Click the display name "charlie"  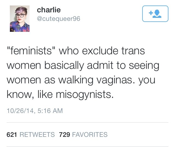point(49,10)
